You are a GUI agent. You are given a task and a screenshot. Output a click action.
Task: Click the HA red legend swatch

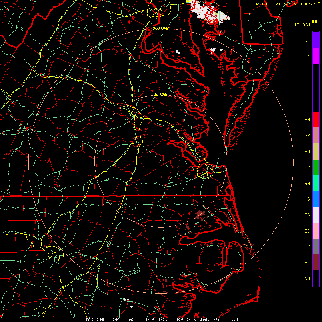tap(316, 119)
